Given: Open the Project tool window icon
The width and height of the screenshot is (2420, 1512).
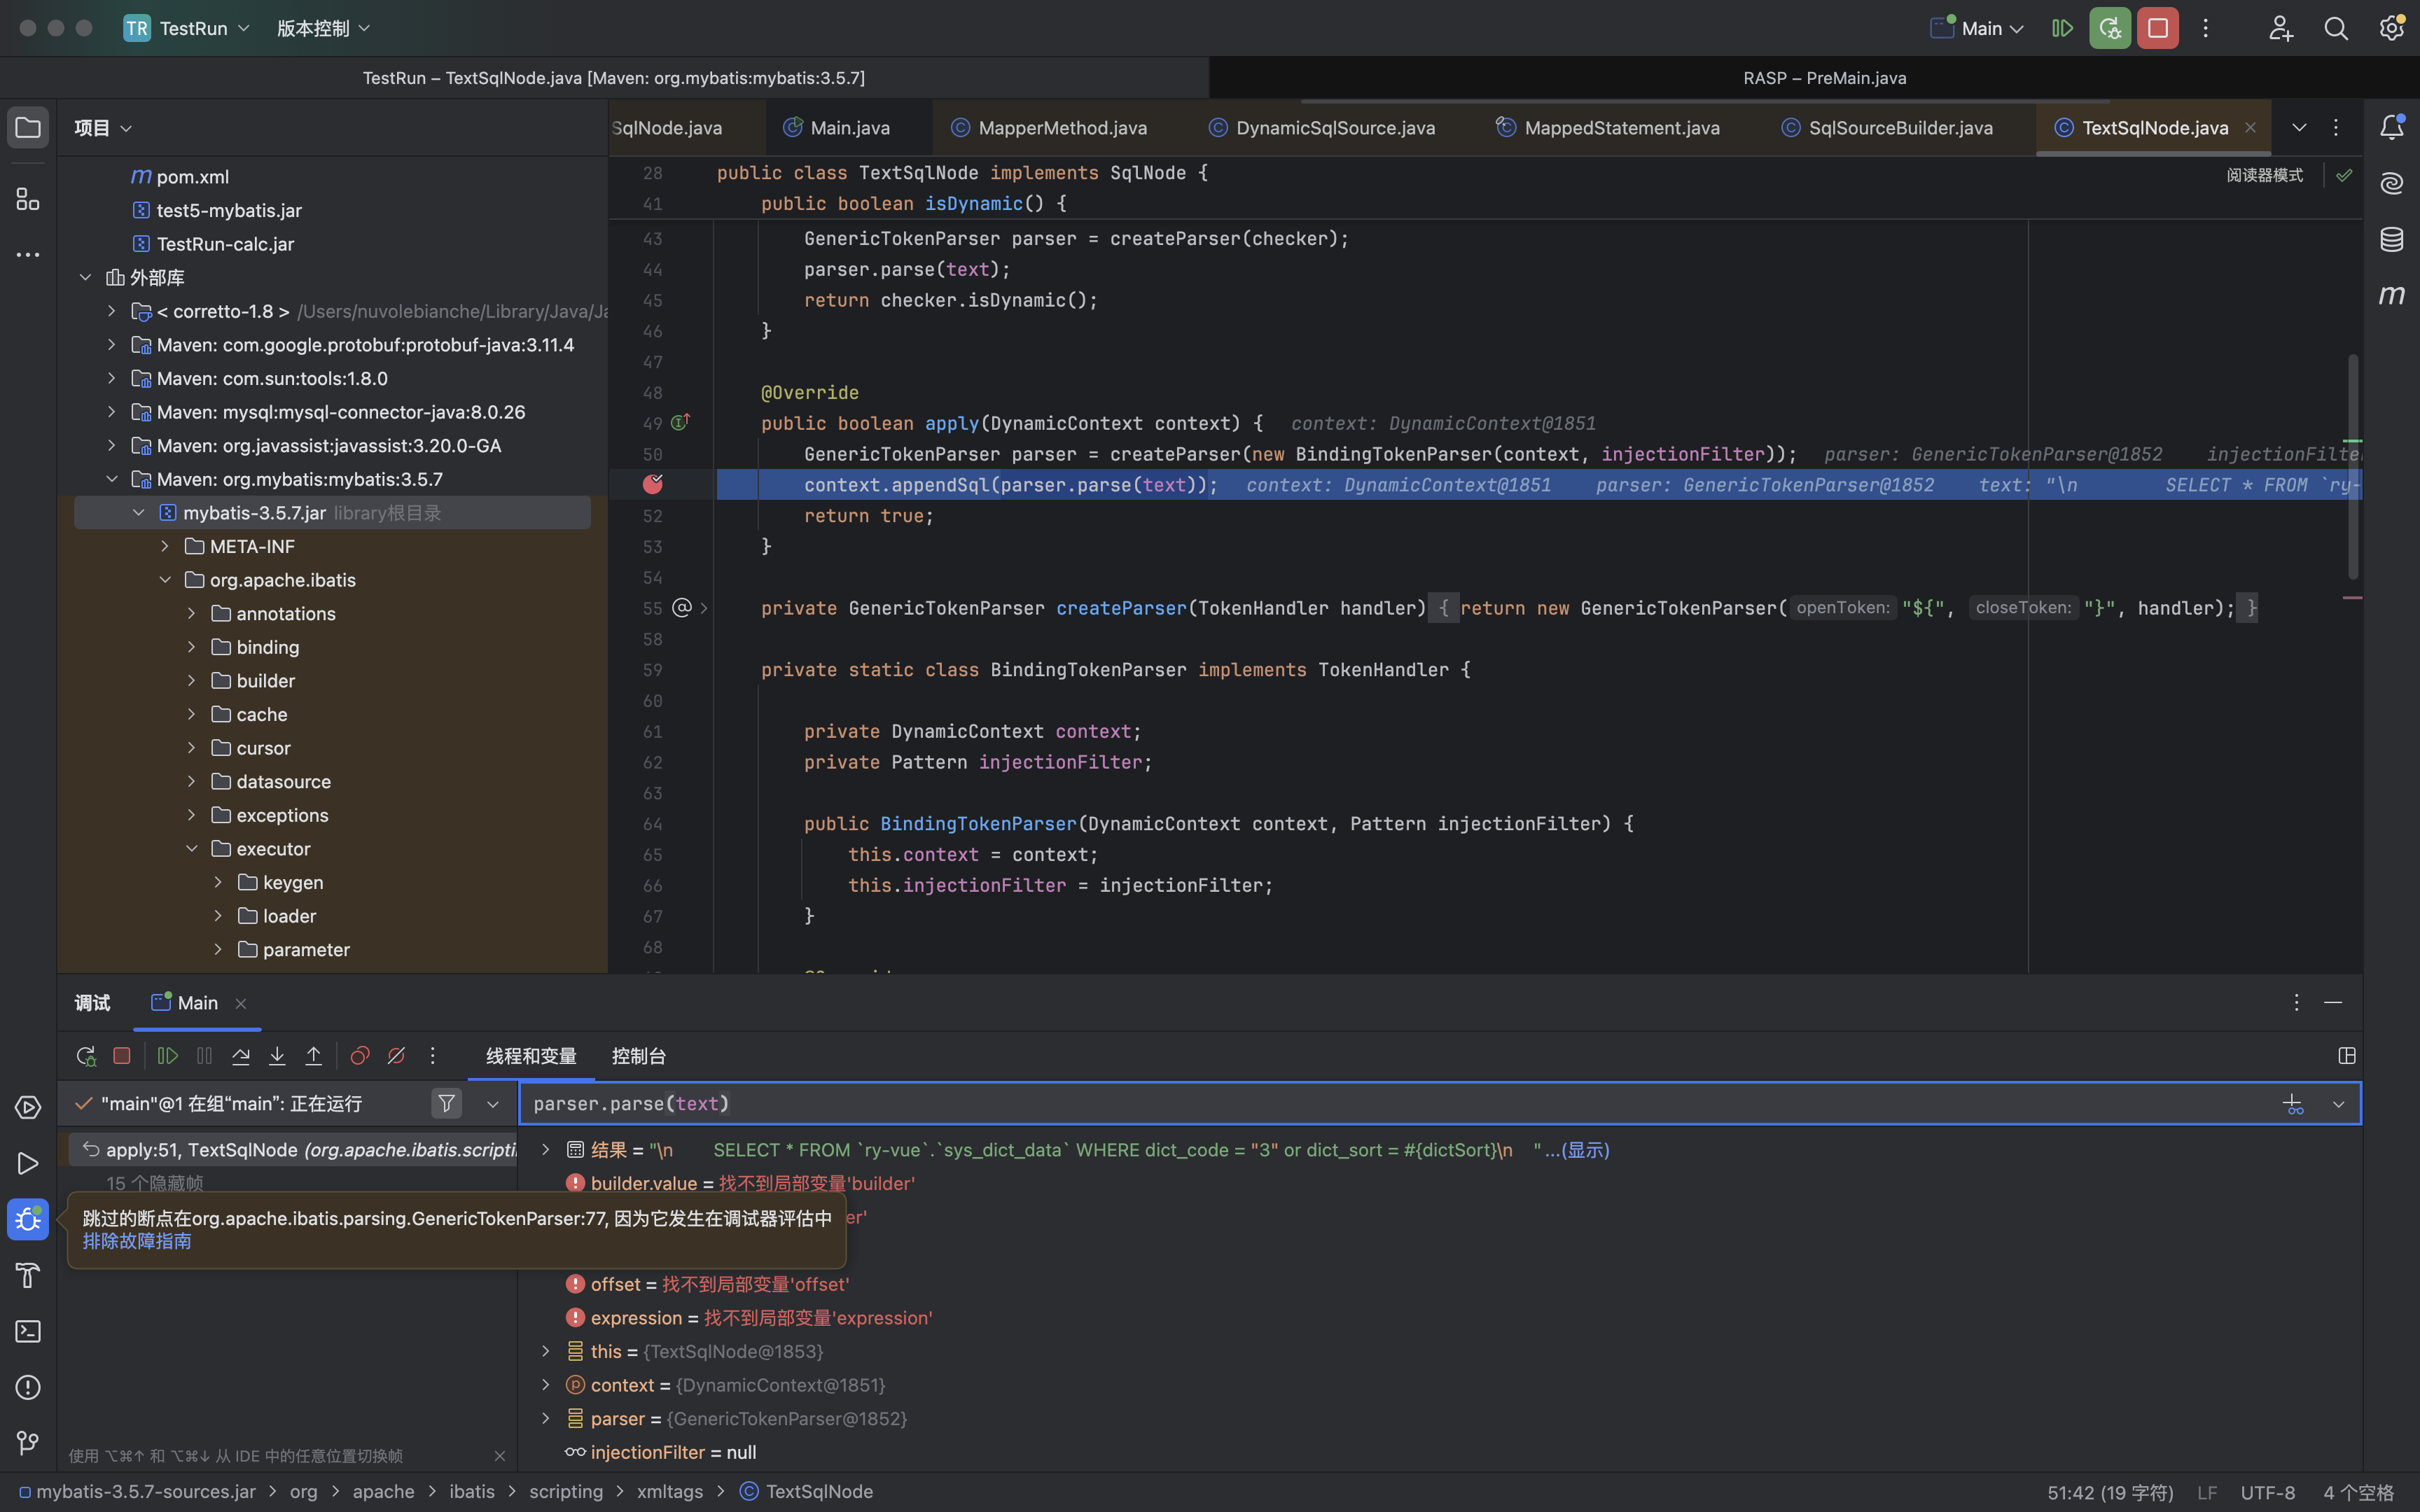Looking at the screenshot, I should 28,128.
